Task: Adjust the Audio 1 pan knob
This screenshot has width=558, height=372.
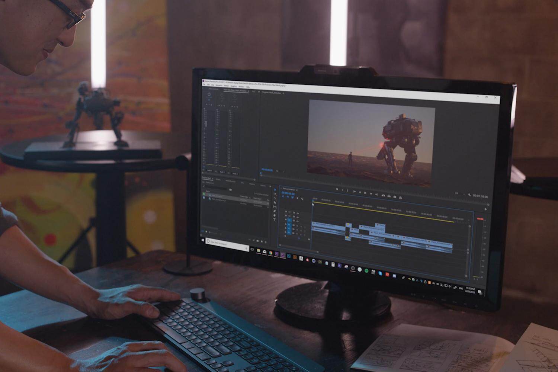Action: (209, 94)
